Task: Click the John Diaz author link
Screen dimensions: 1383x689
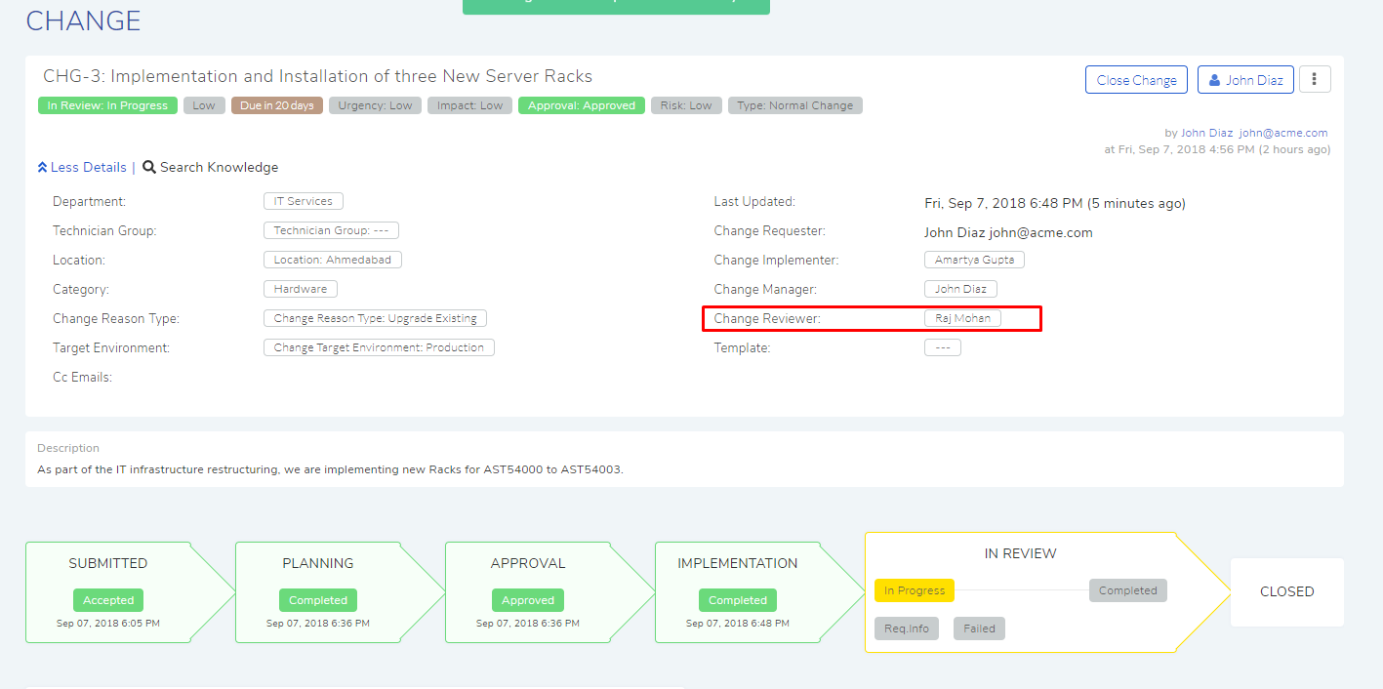Action: (x=1206, y=133)
